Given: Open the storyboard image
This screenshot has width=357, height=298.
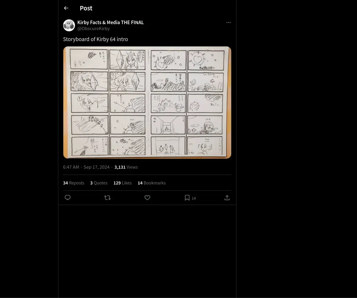Looking at the screenshot, I should tap(147, 103).
